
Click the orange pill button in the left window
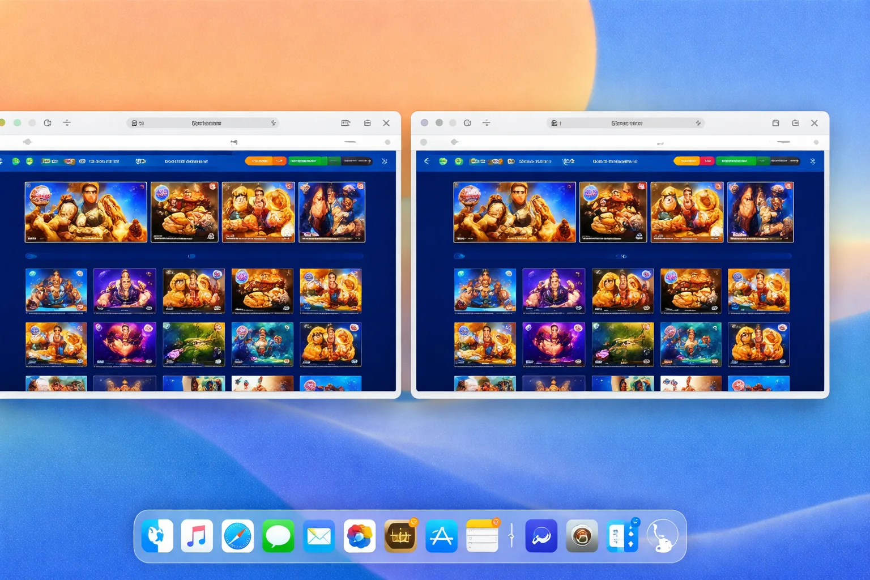[266, 161]
